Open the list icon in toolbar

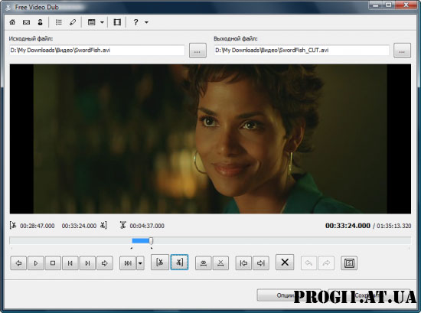[58, 22]
